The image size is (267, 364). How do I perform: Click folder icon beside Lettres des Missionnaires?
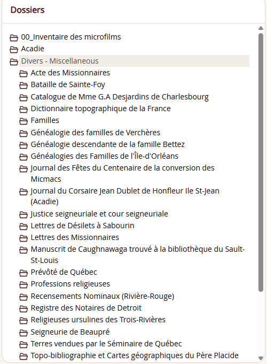(x=23, y=238)
